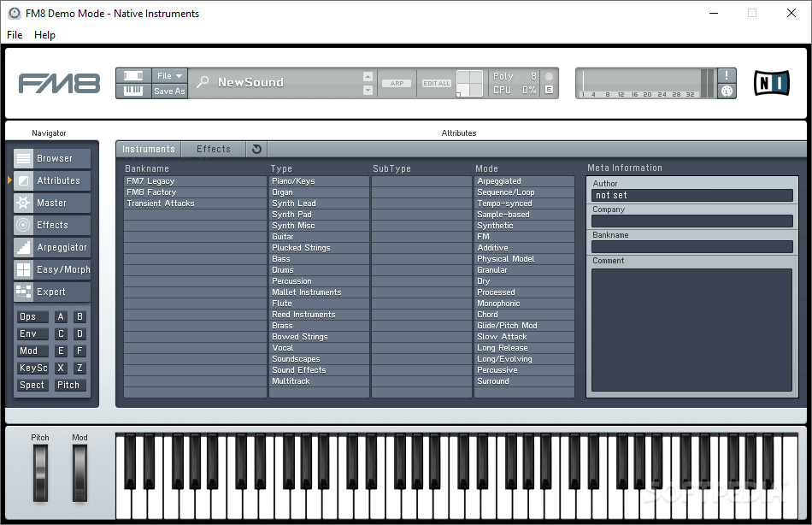Select operator Z in Expert section

79,368
